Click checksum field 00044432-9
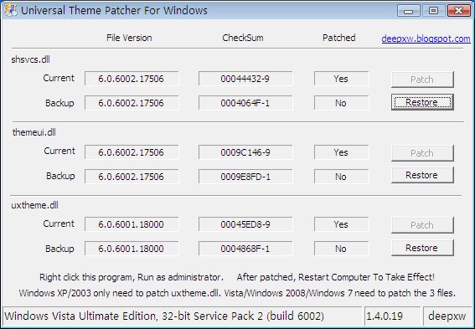Screen dimensions: 475x329 click(245, 79)
